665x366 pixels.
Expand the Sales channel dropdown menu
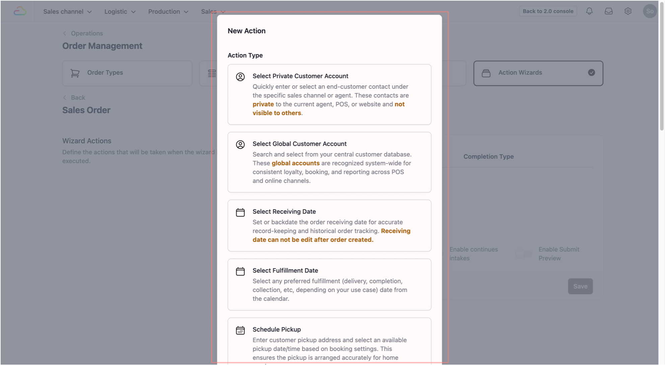coord(67,12)
